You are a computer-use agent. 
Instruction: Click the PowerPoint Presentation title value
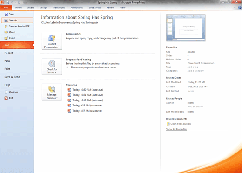[x=201, y=63]
